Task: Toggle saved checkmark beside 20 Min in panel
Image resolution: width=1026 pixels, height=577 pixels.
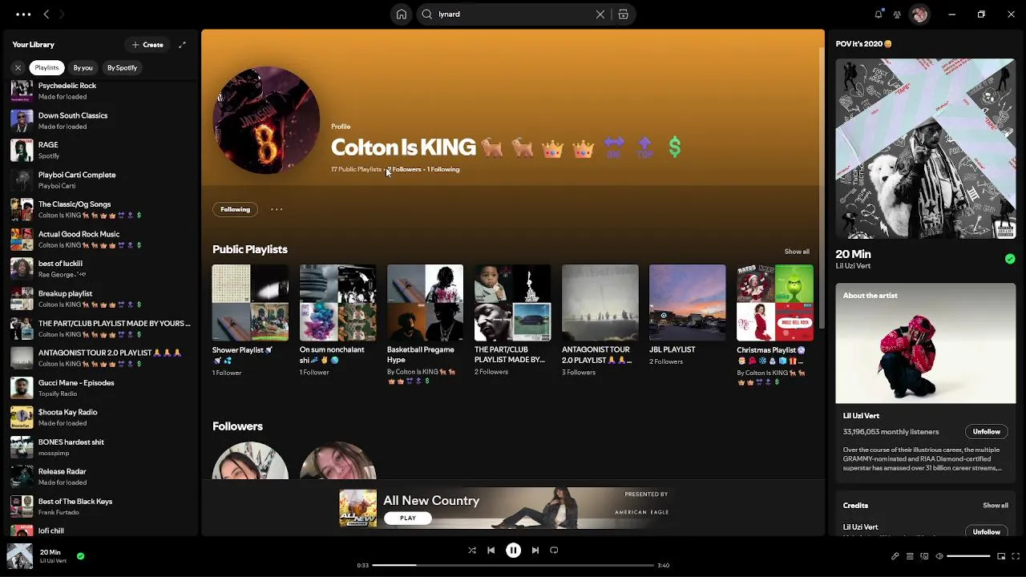Action: coord(1010,258)
